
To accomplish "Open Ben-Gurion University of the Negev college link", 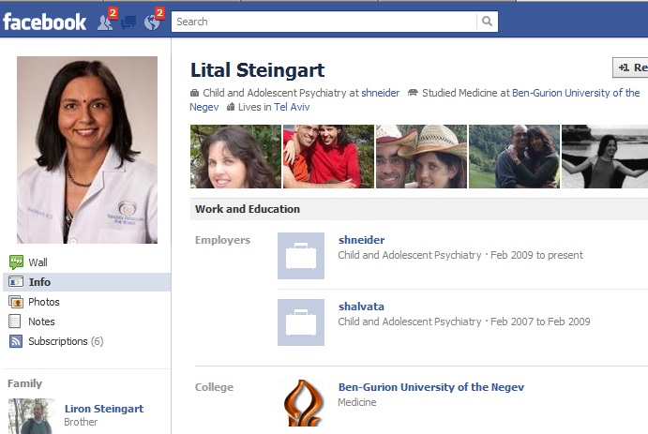I will tap(431, 387).
